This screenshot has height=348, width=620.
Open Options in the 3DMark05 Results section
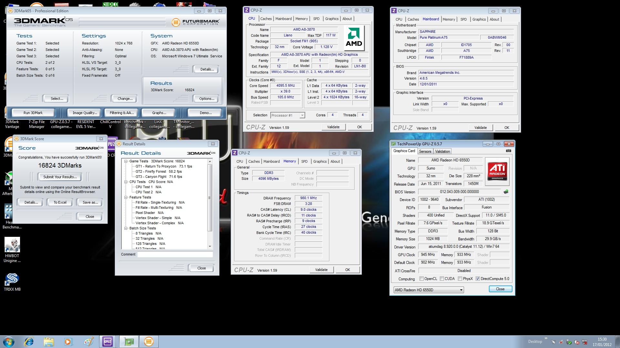[207, 99]
